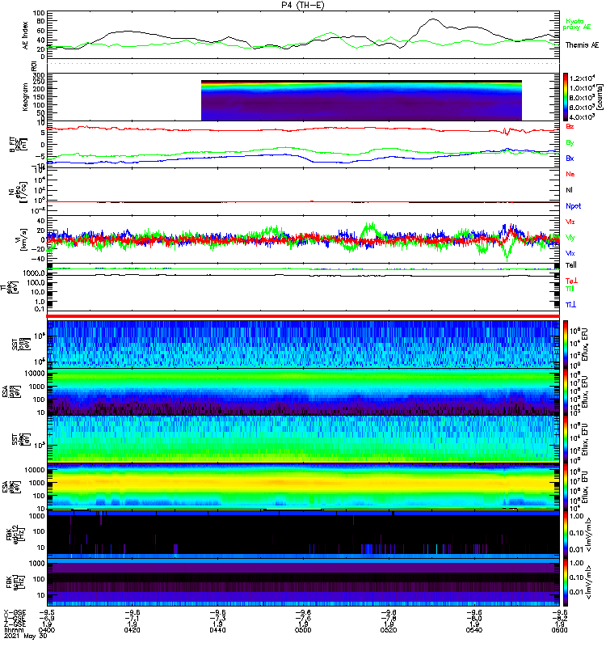Select the Kyoto proxy AE legend label
Viewport: 606px width, 647px height.
tap(577, 24)
